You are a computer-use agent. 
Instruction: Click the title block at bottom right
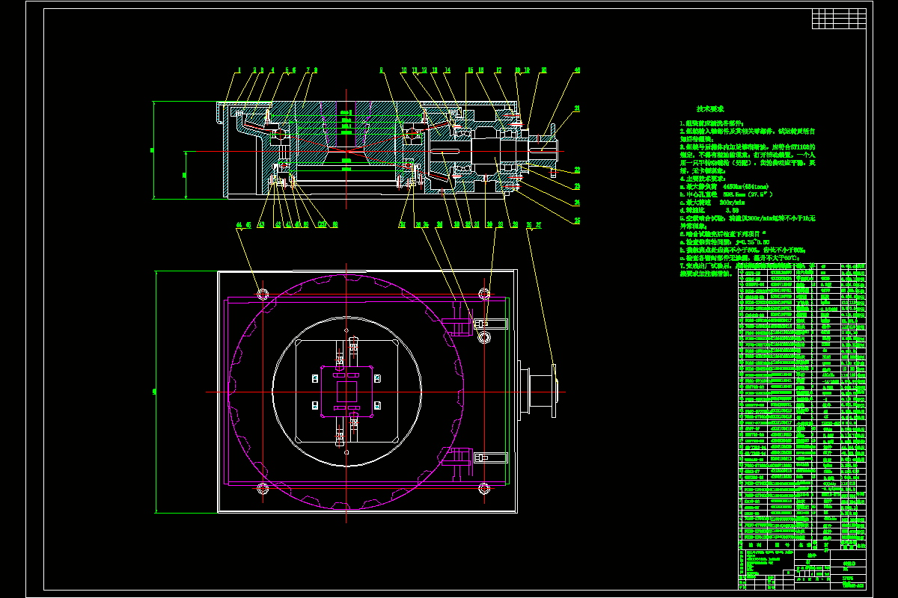[x=801, y=569]
